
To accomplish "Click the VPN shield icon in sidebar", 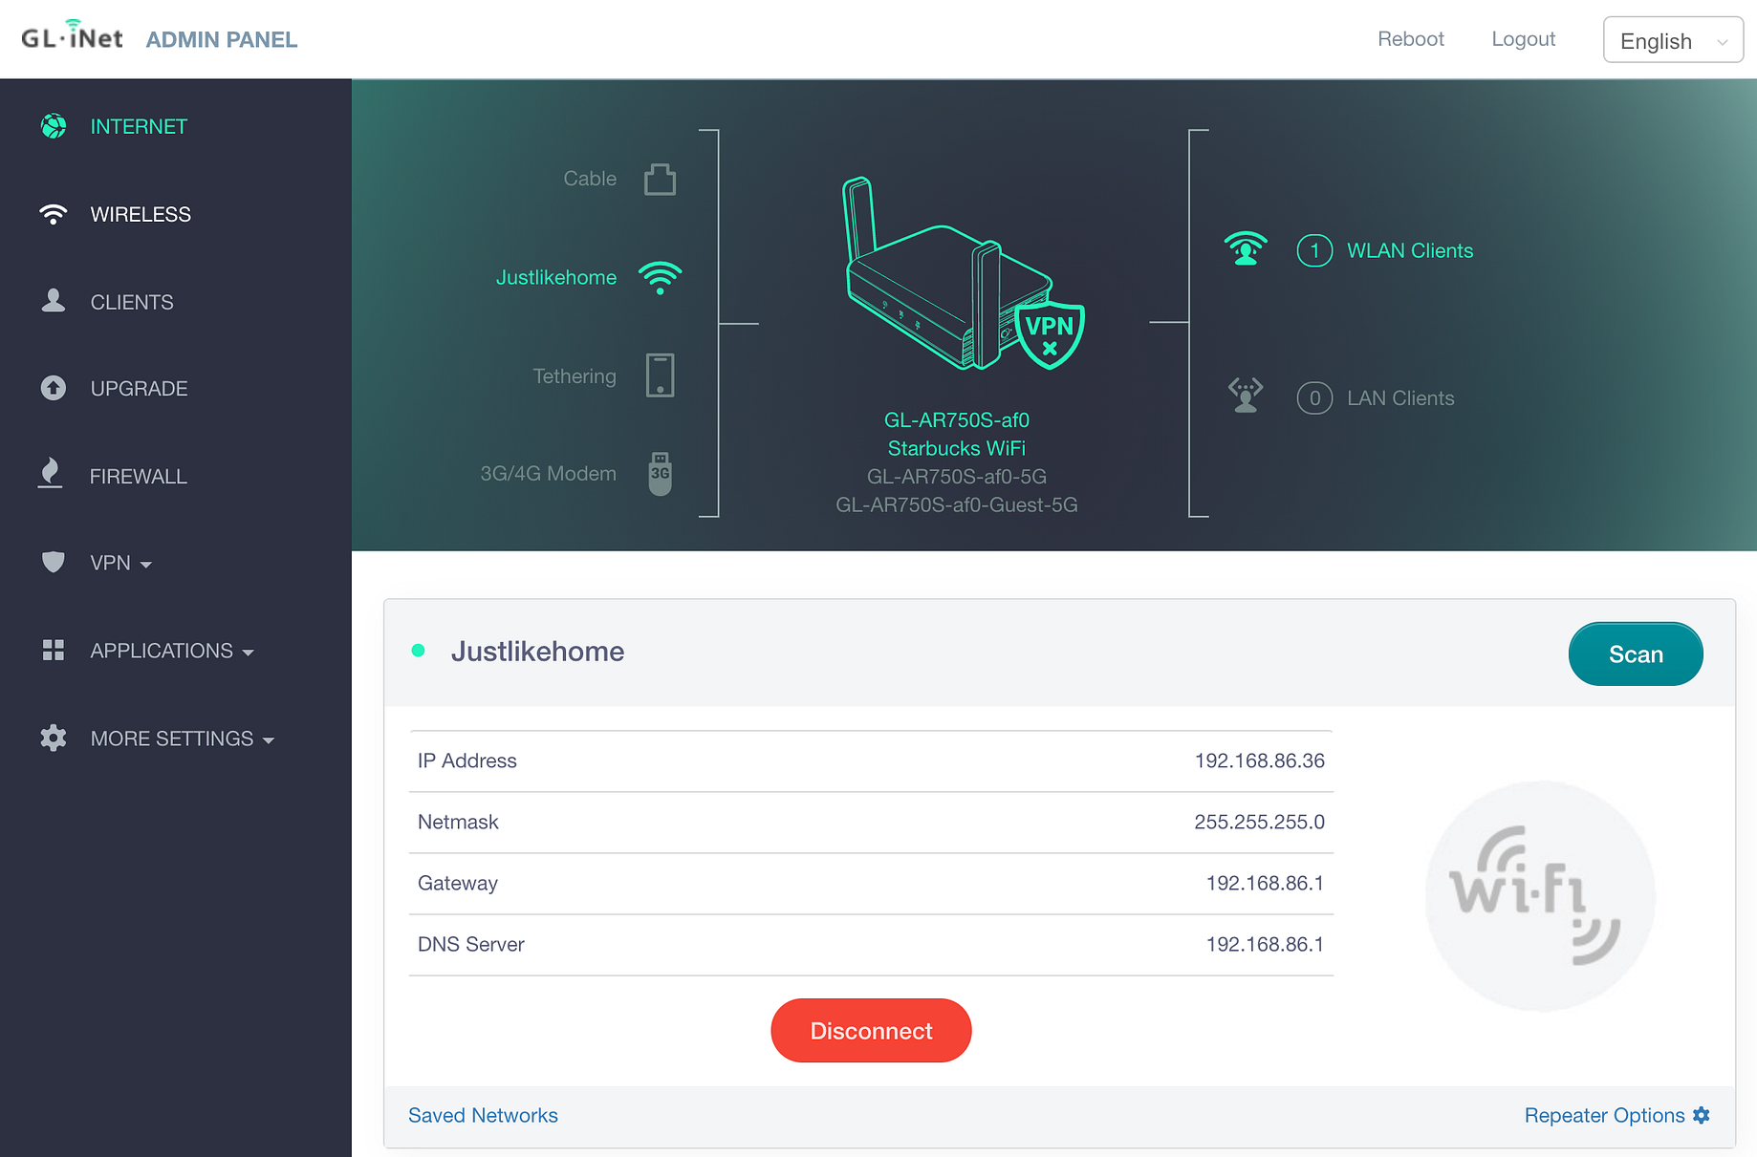I will click(x=54, y=562).
